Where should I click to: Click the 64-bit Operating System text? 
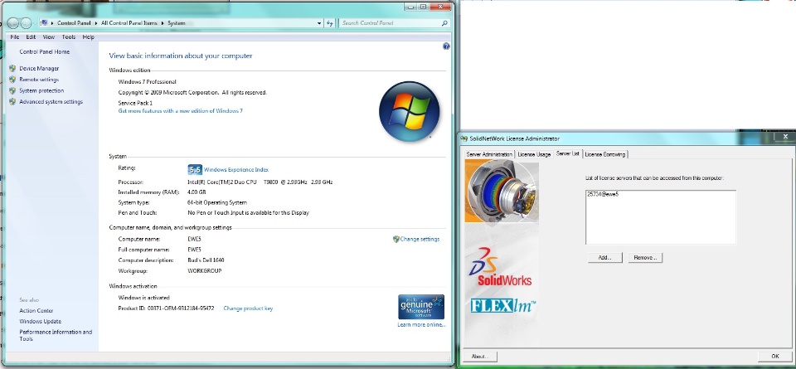pyautogui.click(x=219, y=202)
